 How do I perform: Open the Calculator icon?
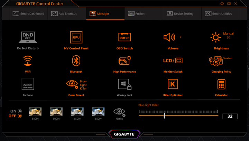[221, 84]
